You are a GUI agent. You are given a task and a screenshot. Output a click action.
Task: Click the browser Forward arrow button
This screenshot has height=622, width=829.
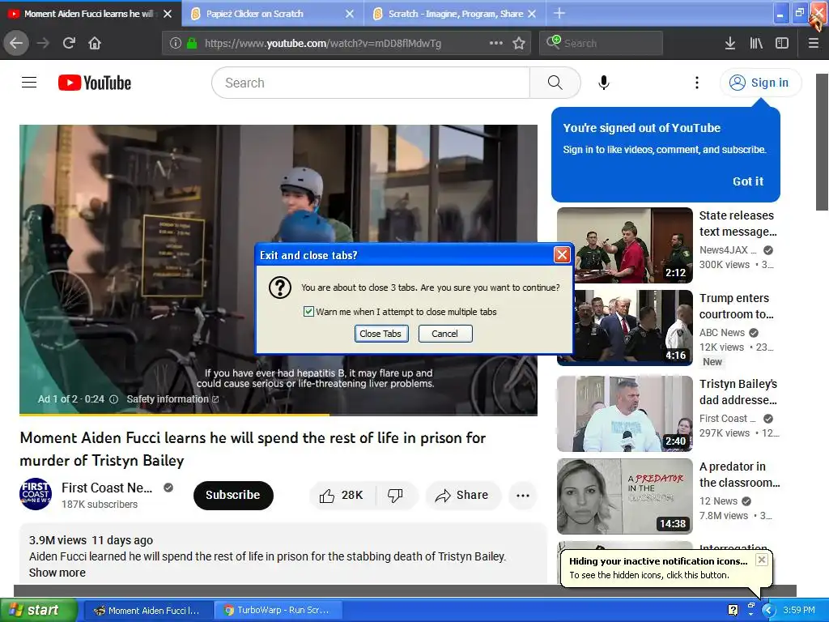click(43, 44)
